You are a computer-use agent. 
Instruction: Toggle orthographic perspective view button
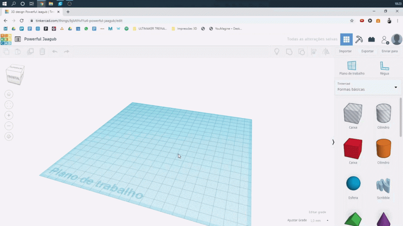9,136
